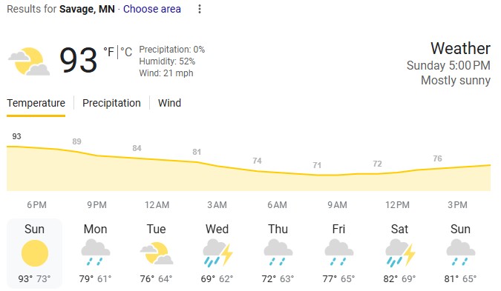The height and width of the screenshot is (291, 501).
Task: Open the Temperature tab
Action: click(36, 103)
